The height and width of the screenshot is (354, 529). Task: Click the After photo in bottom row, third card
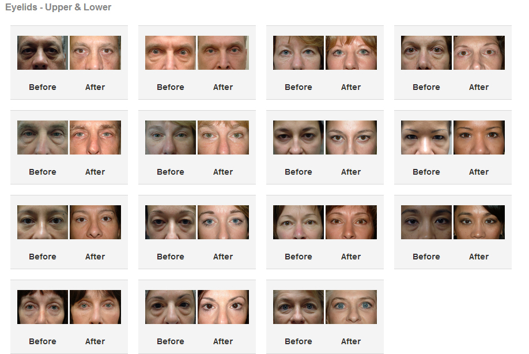click(x=351, y=307)
